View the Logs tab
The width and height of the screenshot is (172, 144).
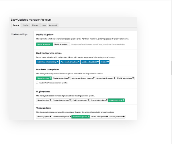(x=44, y=25)
